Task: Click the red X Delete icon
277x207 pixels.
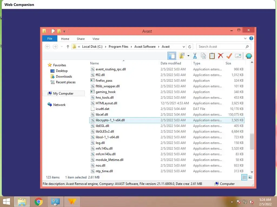Action: (x=220, y=56)
